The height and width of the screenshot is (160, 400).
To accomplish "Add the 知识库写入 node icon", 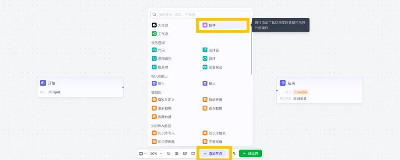I will coord(154,133).
